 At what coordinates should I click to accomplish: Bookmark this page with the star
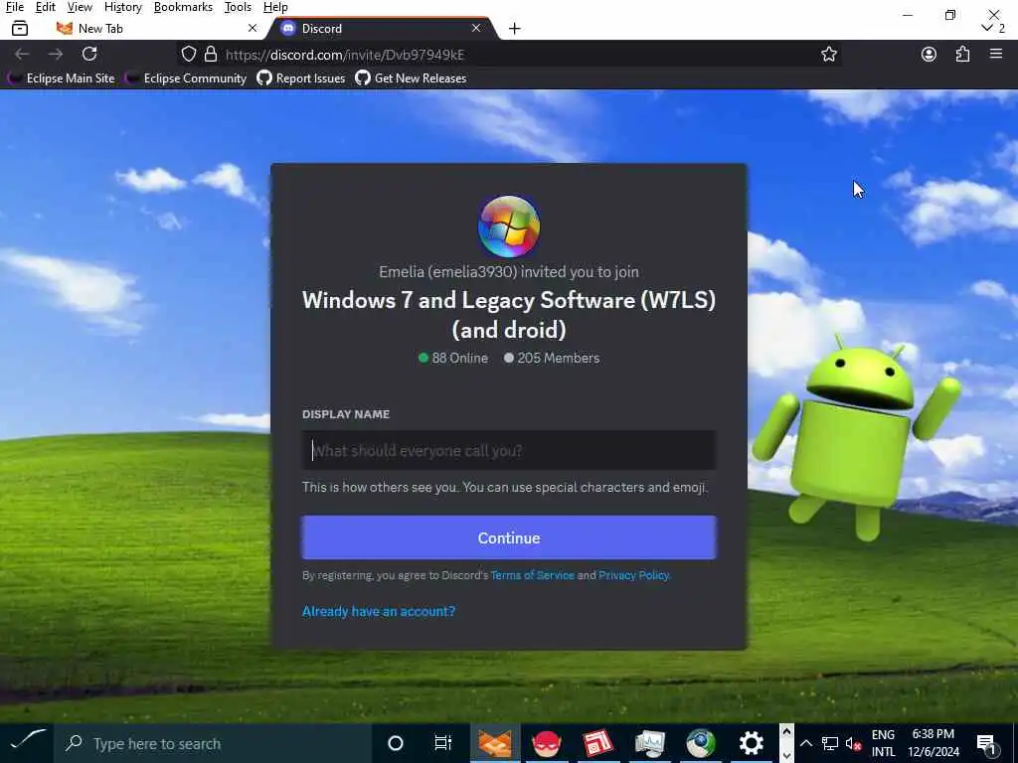coord(828,54)
